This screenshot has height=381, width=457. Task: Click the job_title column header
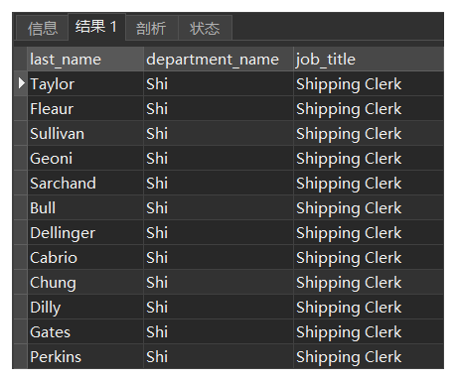coord(369,60)
